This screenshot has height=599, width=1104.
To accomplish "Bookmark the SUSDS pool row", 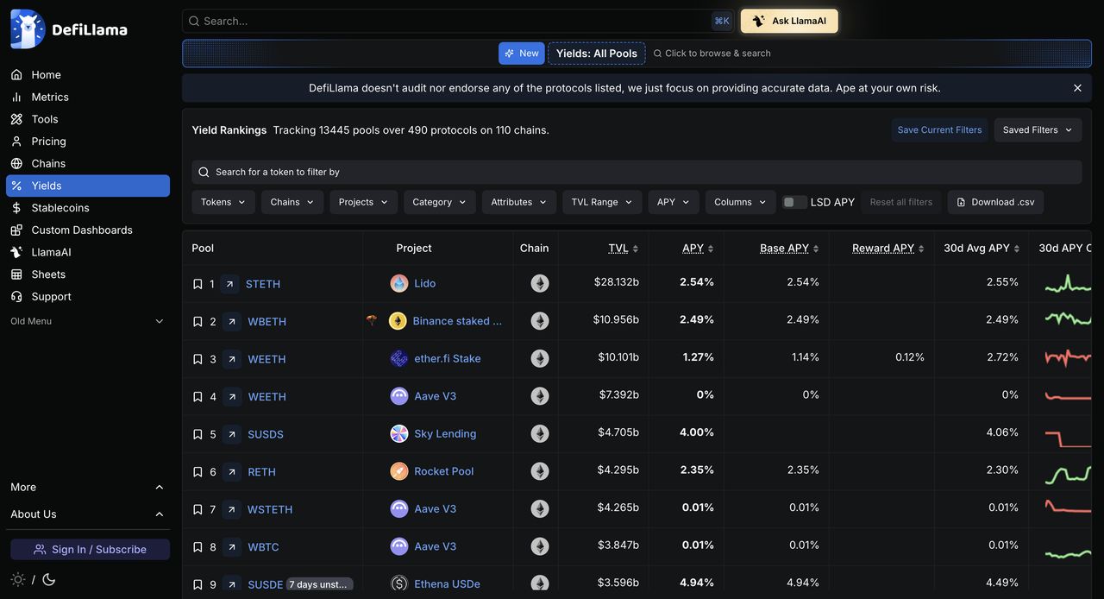I will coord(198,434).
